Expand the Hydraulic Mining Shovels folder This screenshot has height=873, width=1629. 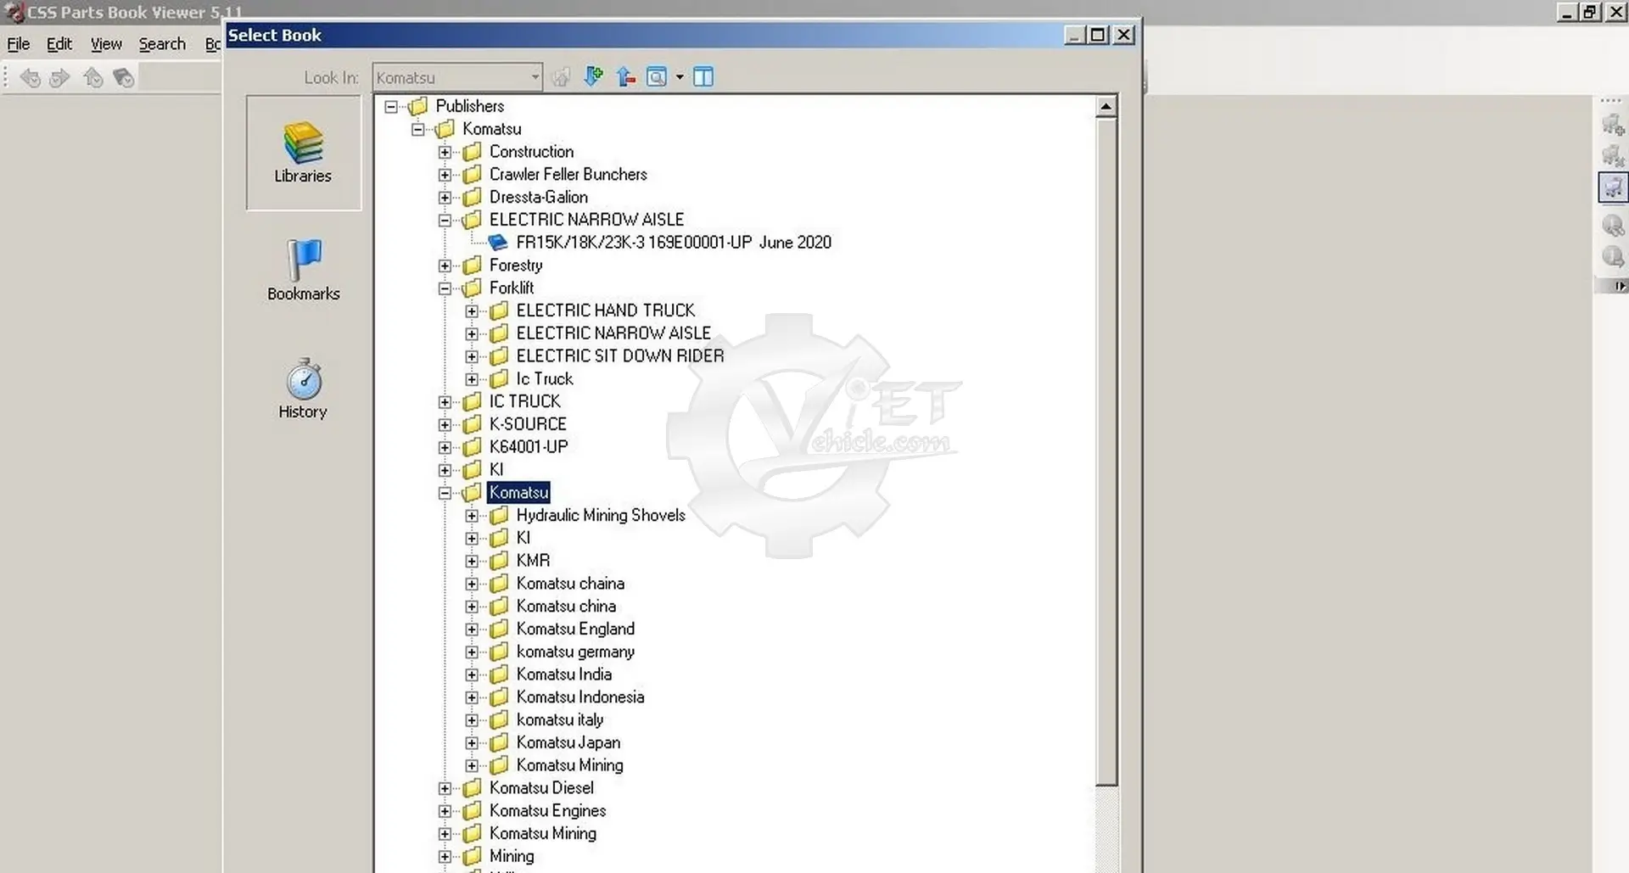point(472,516)
